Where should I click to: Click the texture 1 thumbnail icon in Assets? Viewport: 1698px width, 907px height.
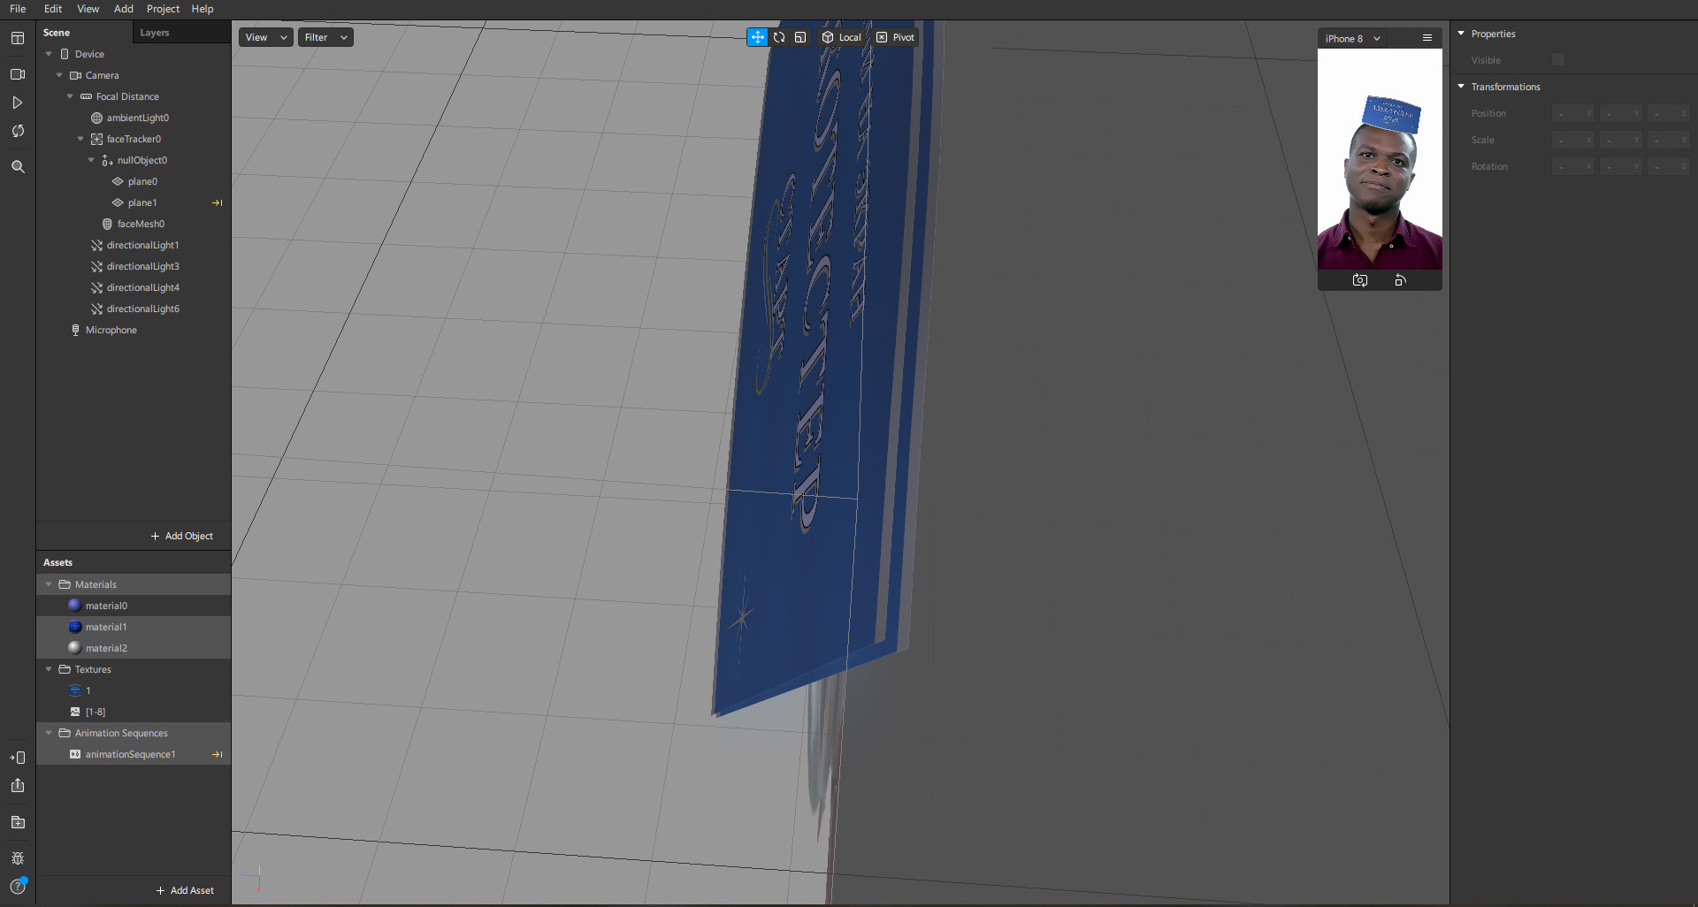(x=75, y=690)
